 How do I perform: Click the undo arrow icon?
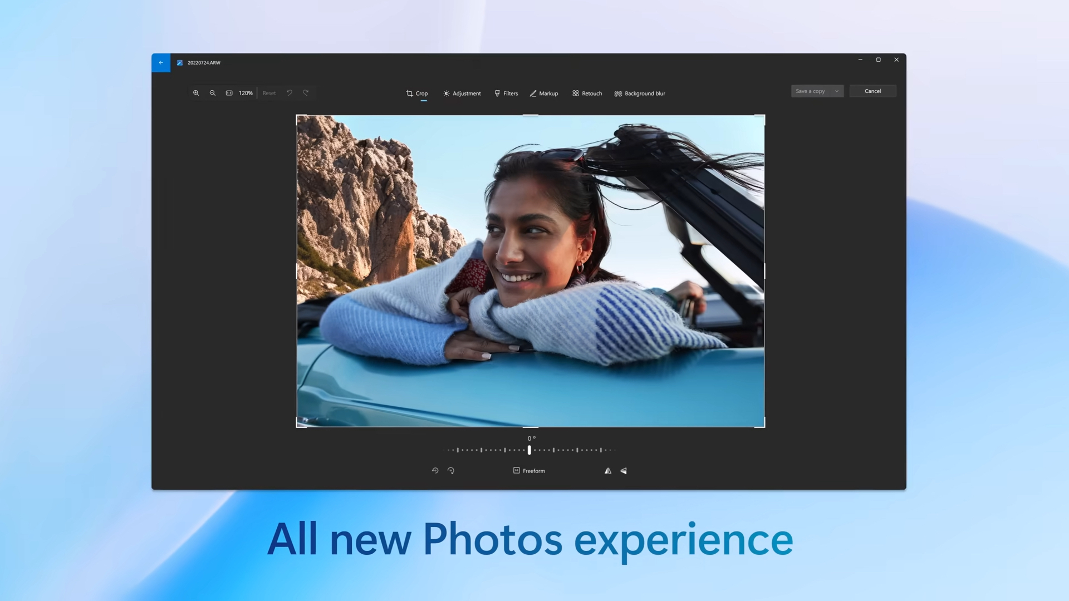290,93
